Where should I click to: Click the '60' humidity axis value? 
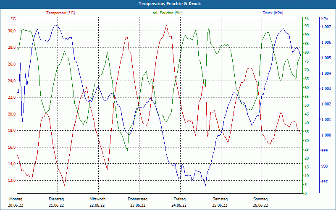pyautogui.click(x=307, y=88)
